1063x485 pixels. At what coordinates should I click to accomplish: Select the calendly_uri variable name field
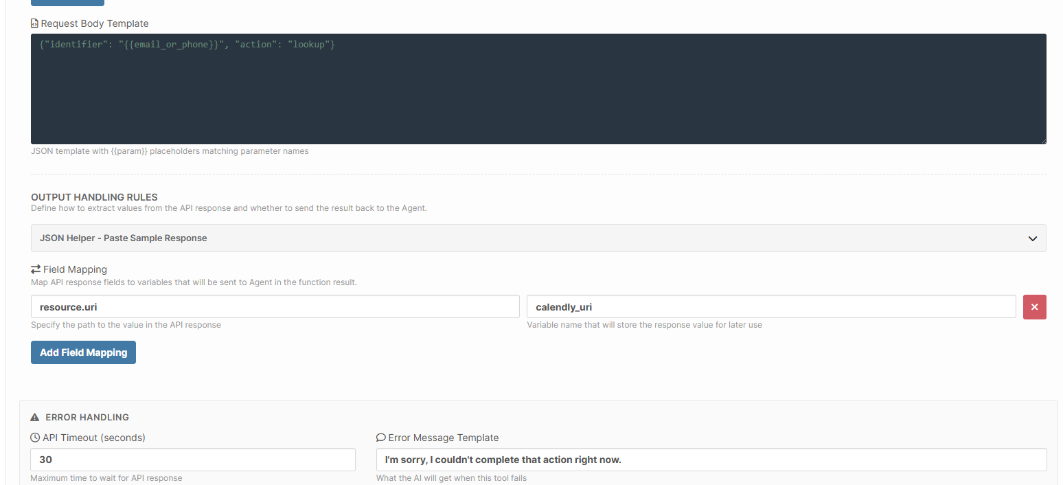coord(770,307)
